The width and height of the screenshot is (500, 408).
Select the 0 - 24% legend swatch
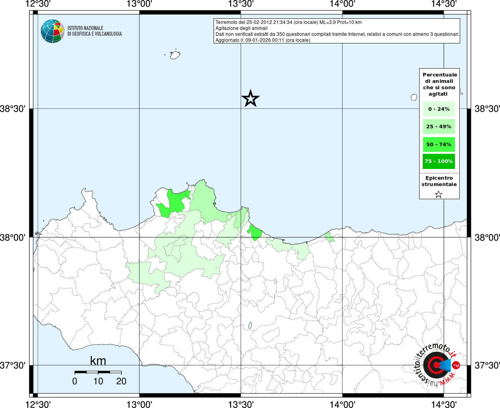439,109
